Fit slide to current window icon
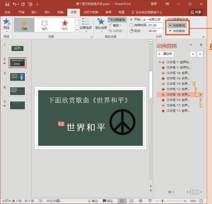The width and height of the screenshot is (212, 204). (x=201, y=201)
